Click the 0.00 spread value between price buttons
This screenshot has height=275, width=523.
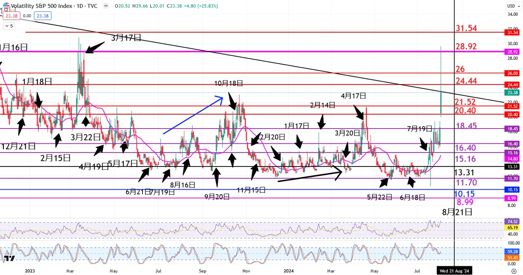click(27, 16)
